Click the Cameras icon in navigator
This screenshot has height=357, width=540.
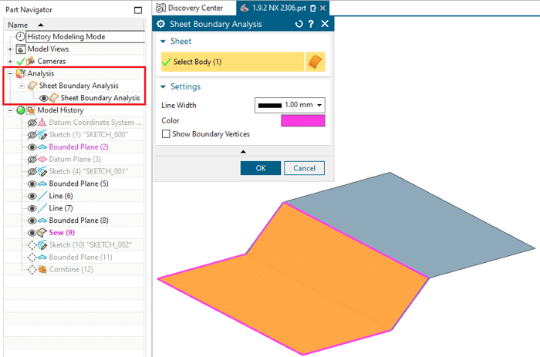[x=31, y=61]
